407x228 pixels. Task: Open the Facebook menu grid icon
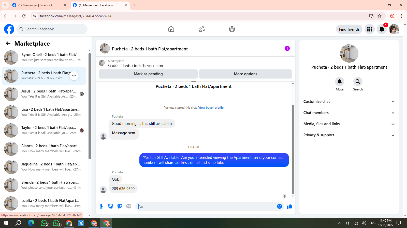pyautogui.click(x=370, y=29)
